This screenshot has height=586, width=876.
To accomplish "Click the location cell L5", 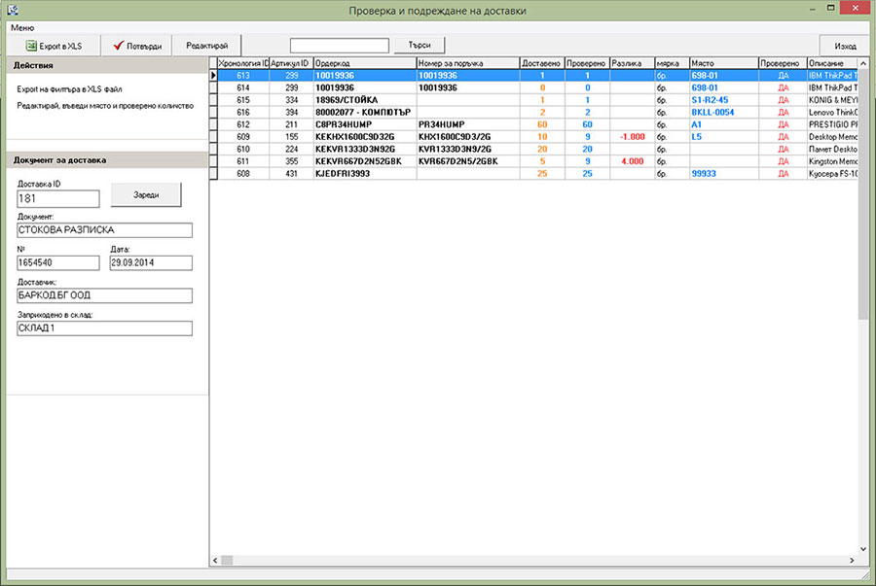I will point(724,137).
